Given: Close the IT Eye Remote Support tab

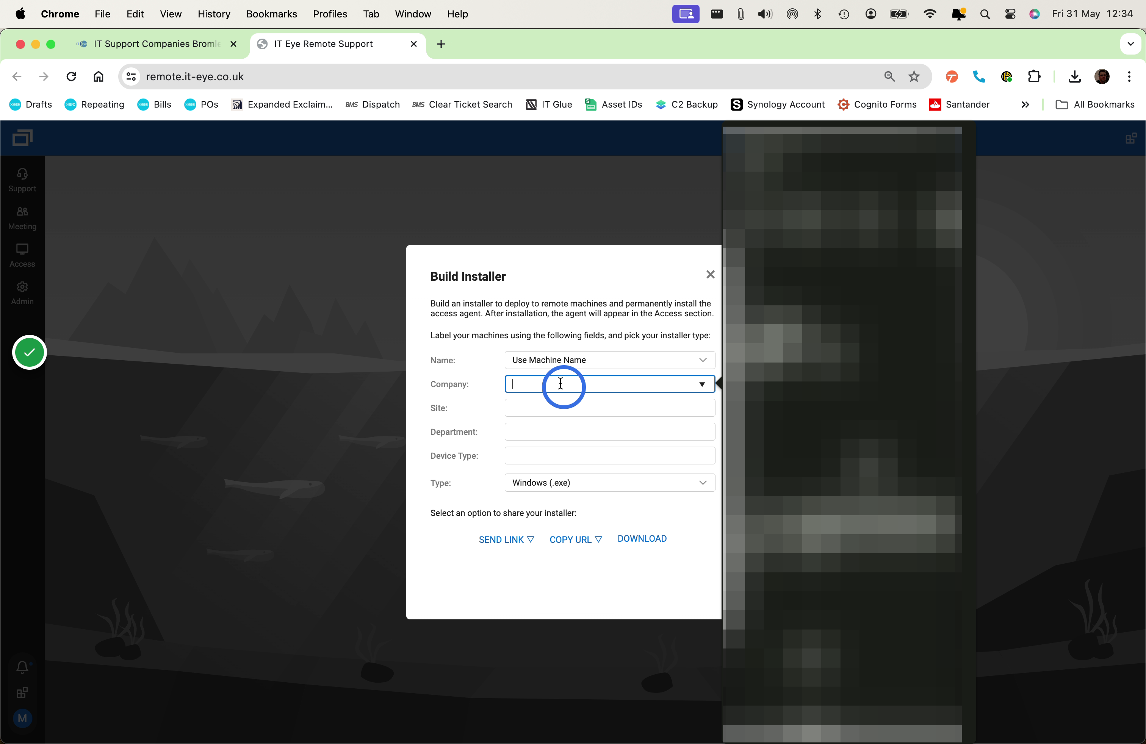Looking at the screenshot, I should pyautogui.click(x=413, y=44).
